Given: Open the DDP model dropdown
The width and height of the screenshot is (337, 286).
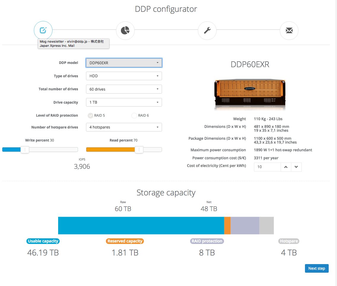Looking at the screenshot, I should [124, 63].
